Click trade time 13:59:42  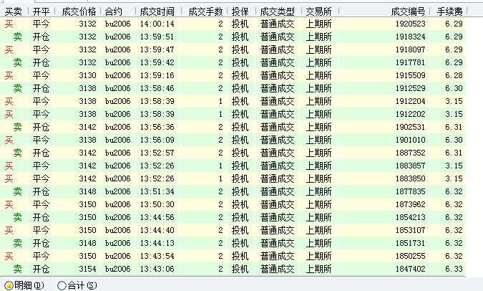coord(157,62)
